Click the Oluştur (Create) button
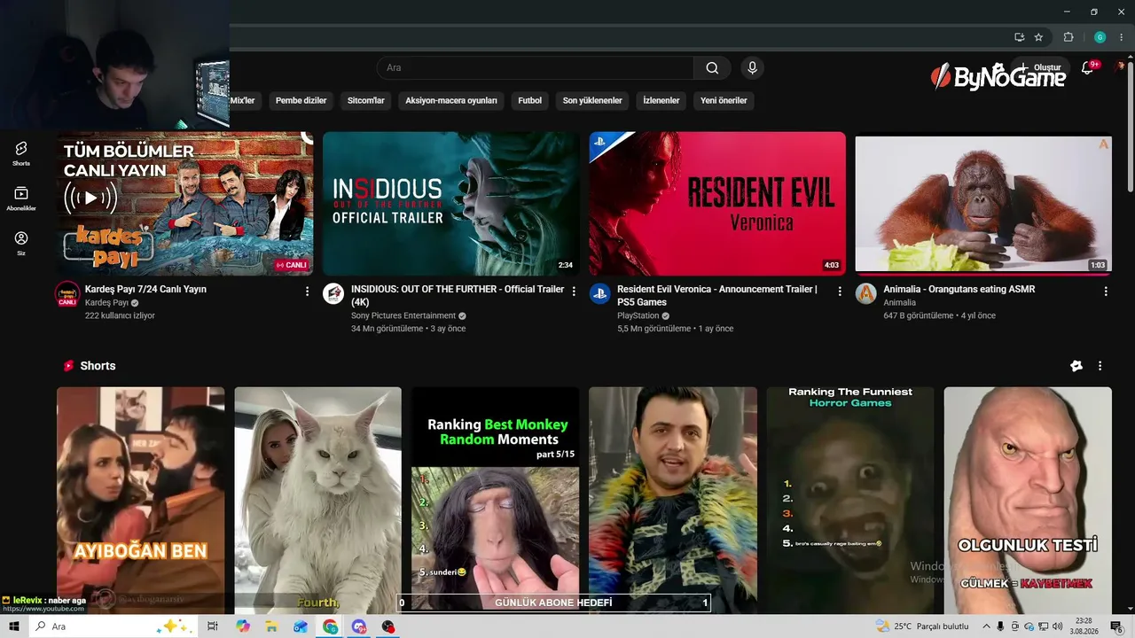Viewport: 1135px width, 638px height. 1041,67
